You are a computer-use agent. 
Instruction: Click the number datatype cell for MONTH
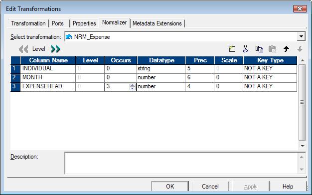point(161,77)
